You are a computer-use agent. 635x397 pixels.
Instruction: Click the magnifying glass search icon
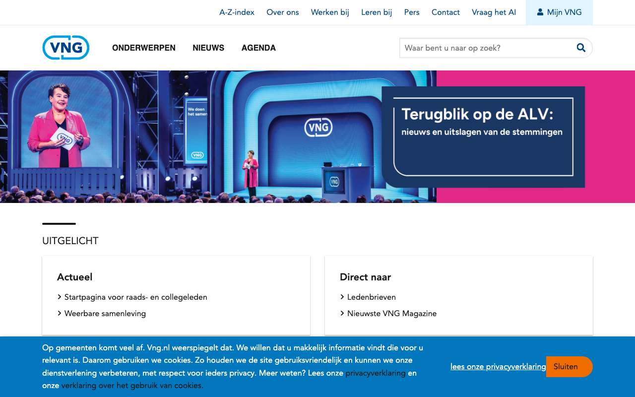tap(581, 48)
